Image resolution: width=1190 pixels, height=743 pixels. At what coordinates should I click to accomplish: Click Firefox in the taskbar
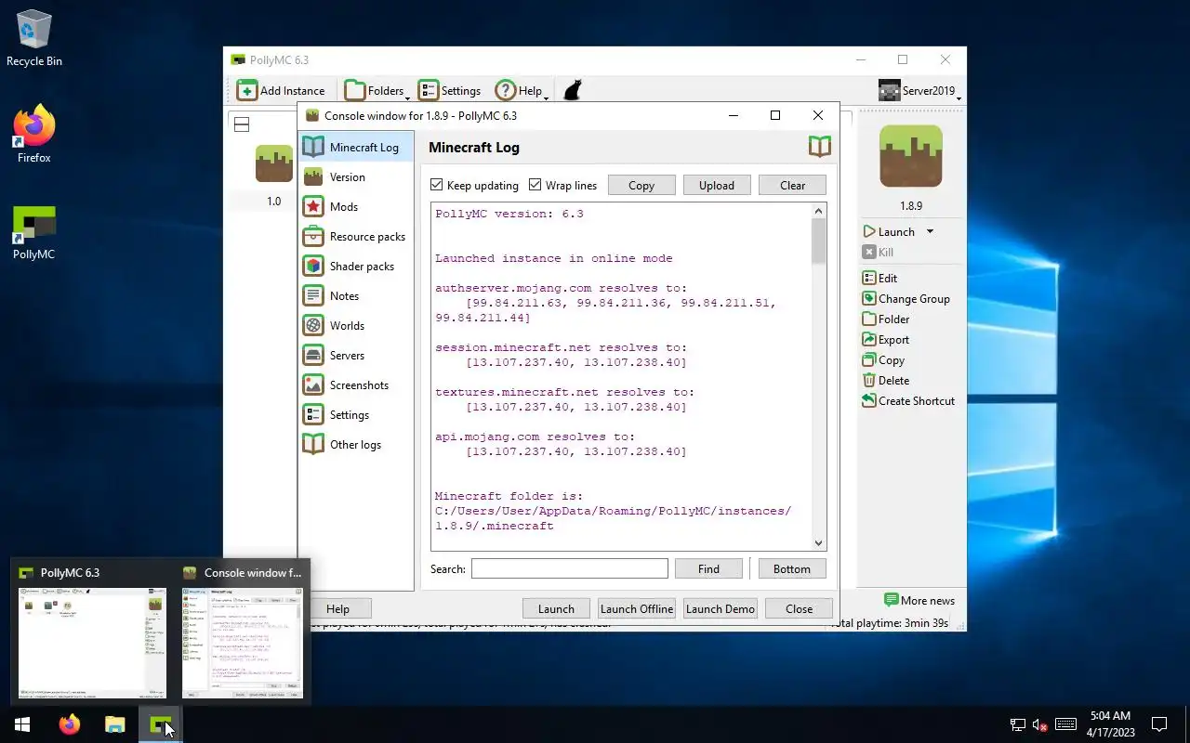70,724
